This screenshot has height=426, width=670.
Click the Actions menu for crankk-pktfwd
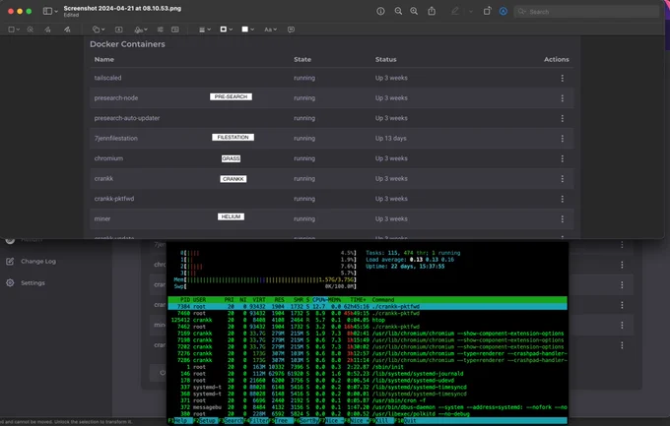pos(562,199)
